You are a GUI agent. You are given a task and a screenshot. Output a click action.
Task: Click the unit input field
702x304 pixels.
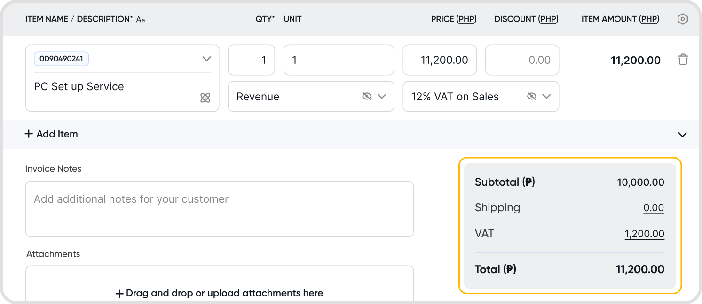339,60
